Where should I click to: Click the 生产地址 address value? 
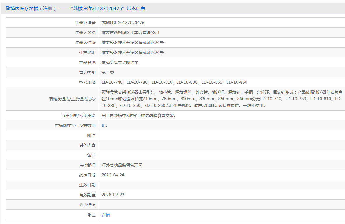click(x=132, y=52)
